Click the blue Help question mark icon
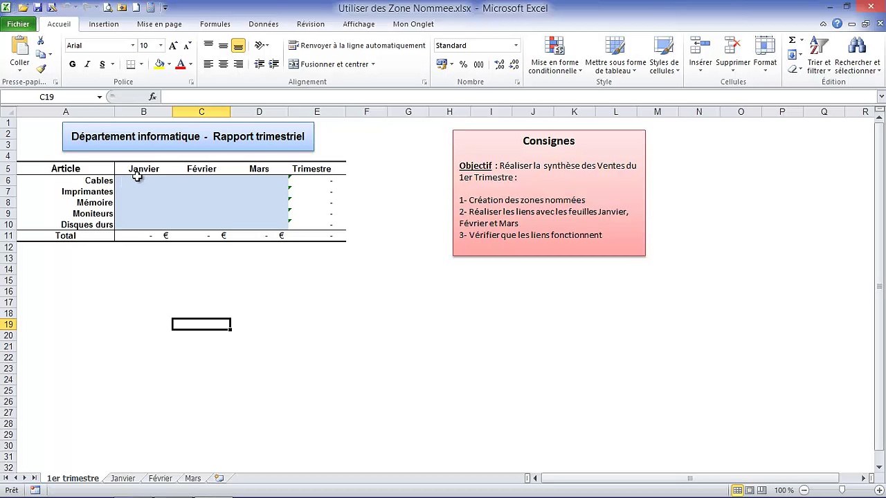Viewport: 886px width, 498px height. pos(837,24)
